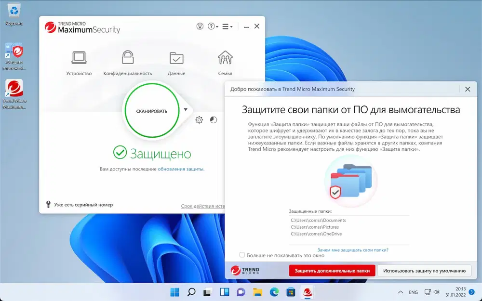The image size is (482, 301).
Task: Click the key icon for serial number
Action: point(47,204)
